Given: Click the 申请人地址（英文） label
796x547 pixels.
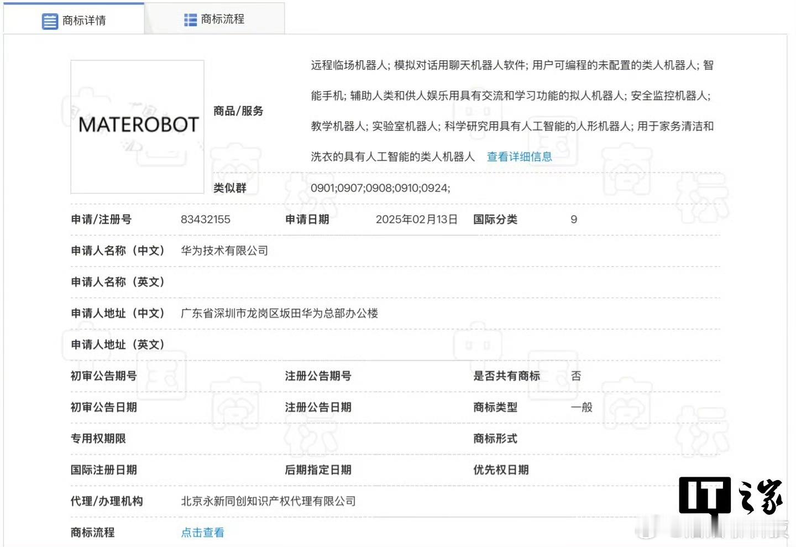Looking at the screenshot, I should pos(118,345).
